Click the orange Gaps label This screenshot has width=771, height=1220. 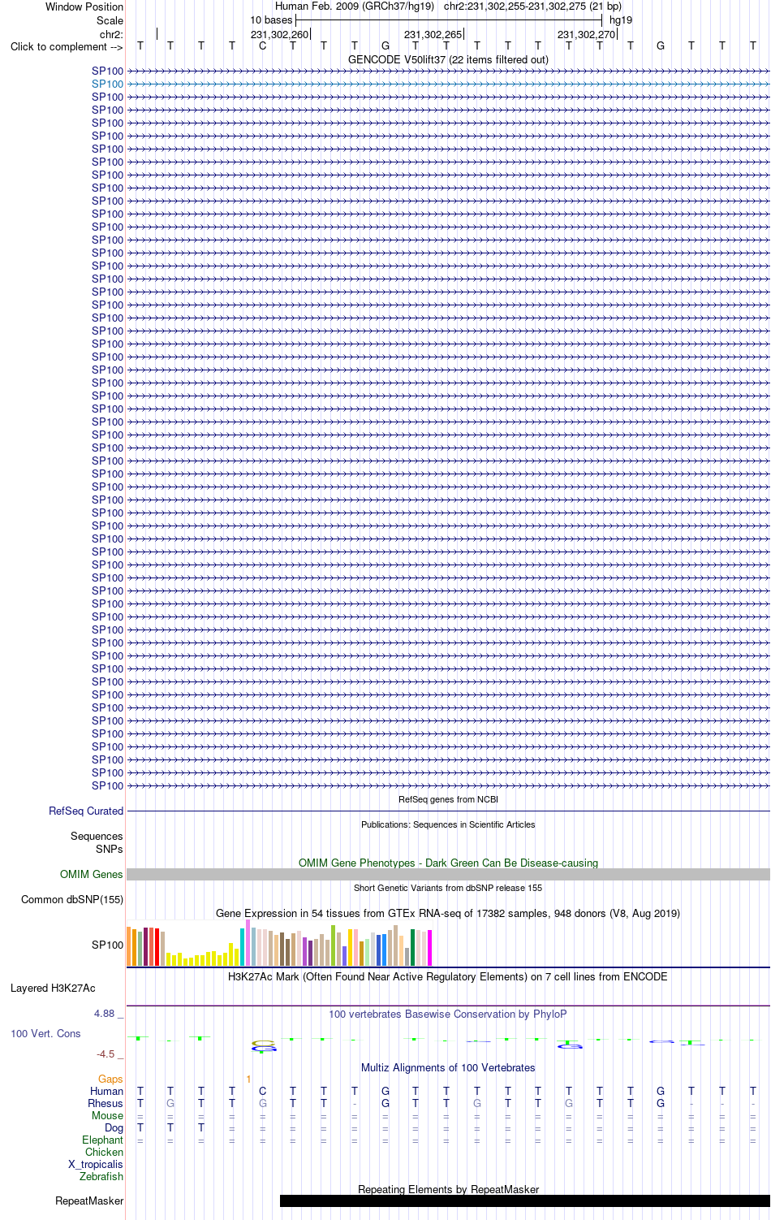click(110, 1079)
